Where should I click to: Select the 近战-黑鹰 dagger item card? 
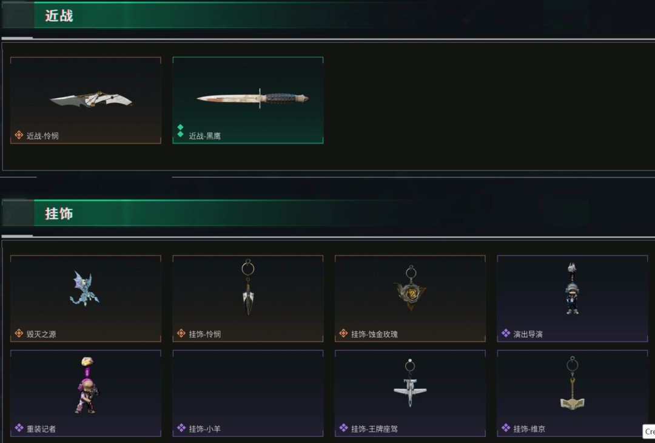(x=247, y=100)
